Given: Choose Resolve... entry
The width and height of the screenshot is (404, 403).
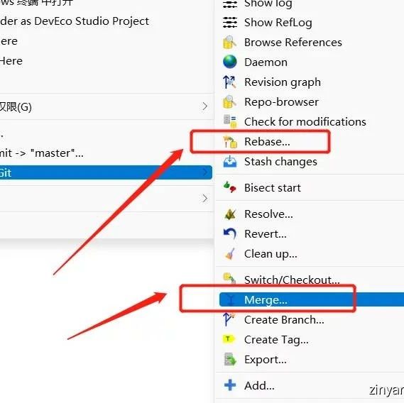Looking at the screenshot, I should coord(268,214).
